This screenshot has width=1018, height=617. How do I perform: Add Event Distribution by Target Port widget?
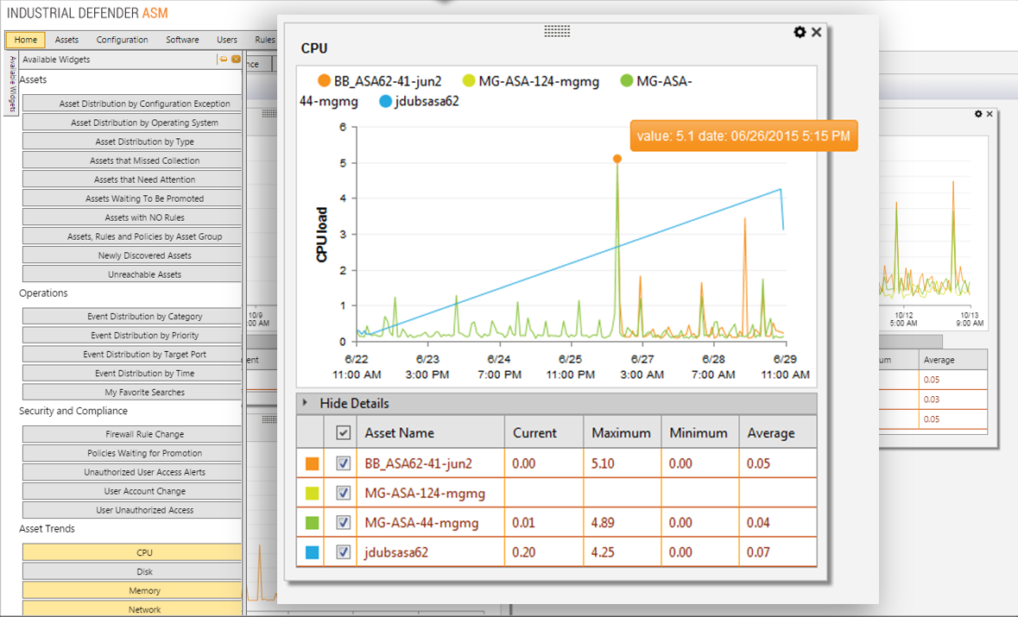pyautogui.click(x=132, y=354)
